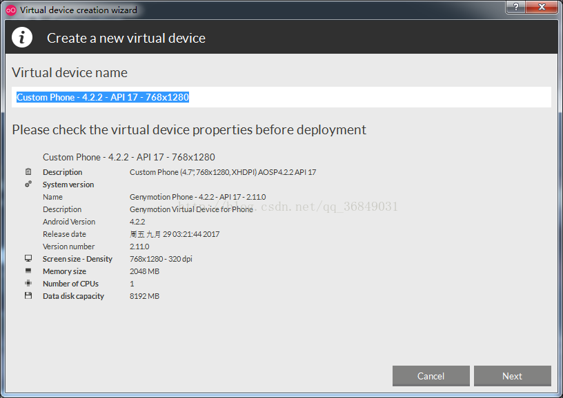Viewport: 563px width, 398px height.
Task: Click the 'Android Version' label
Action: (x=69, y=222)
